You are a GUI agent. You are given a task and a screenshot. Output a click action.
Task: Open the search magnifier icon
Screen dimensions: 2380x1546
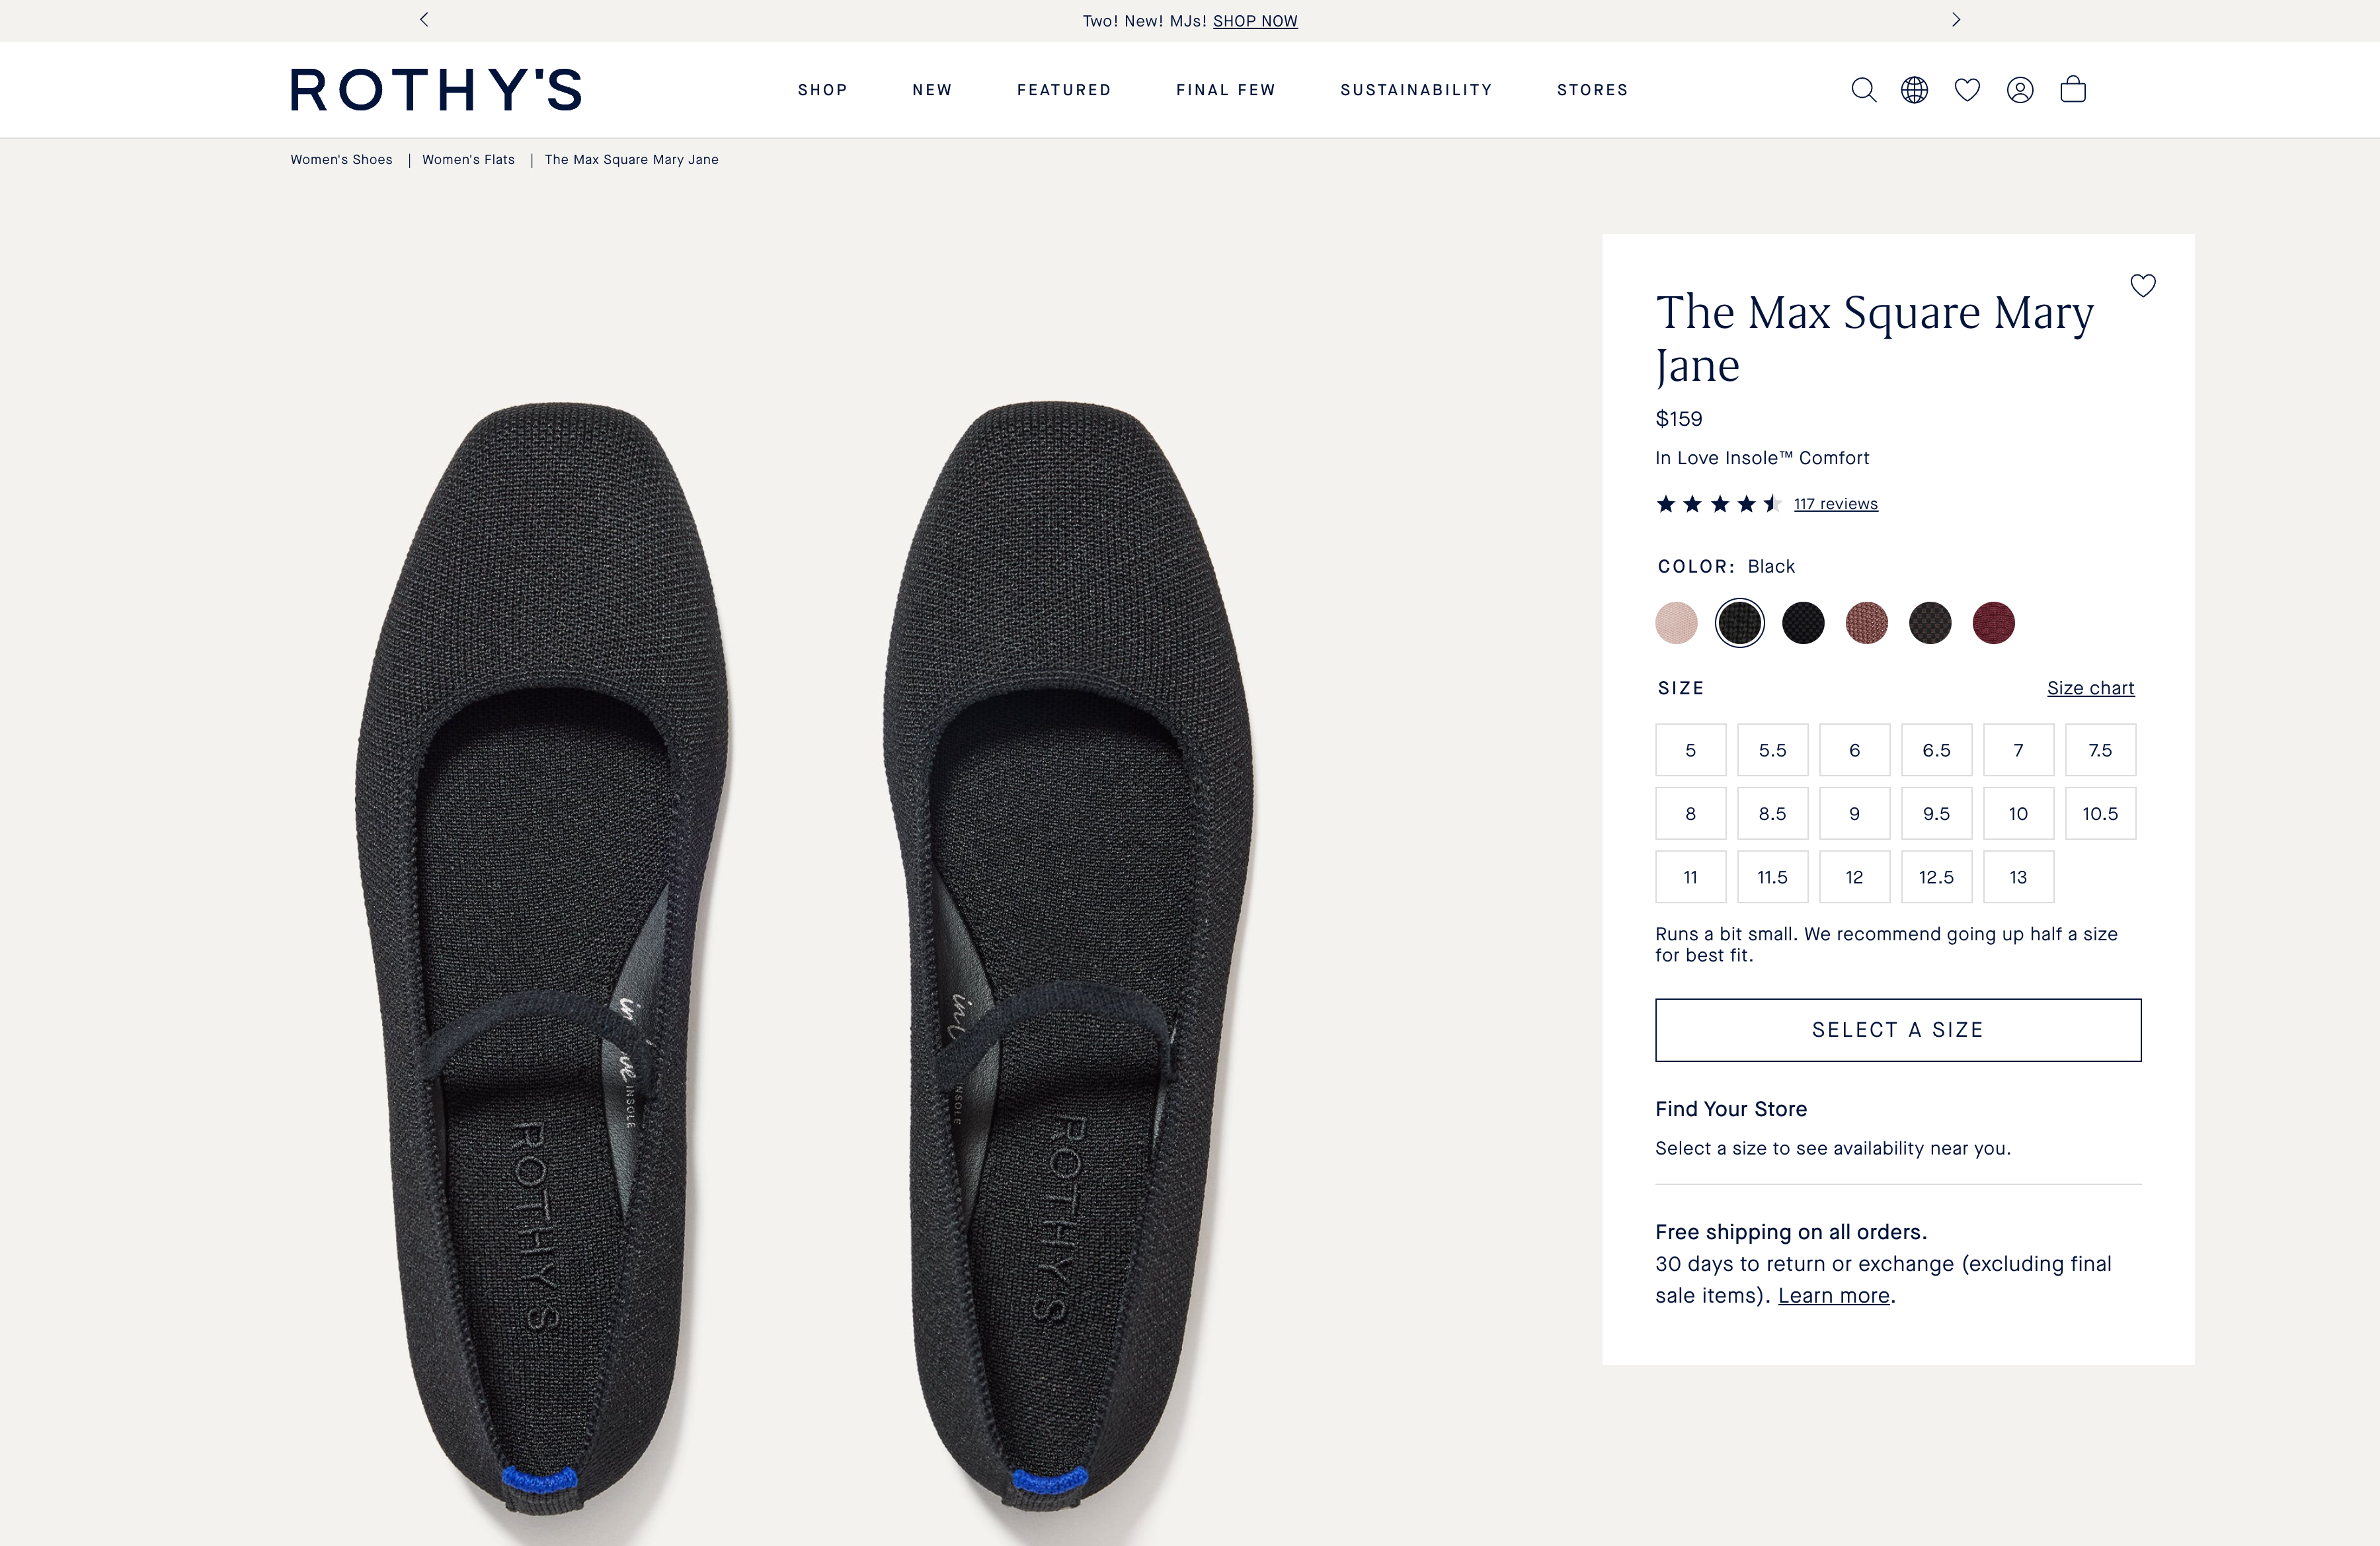[x=1863, y=90]
